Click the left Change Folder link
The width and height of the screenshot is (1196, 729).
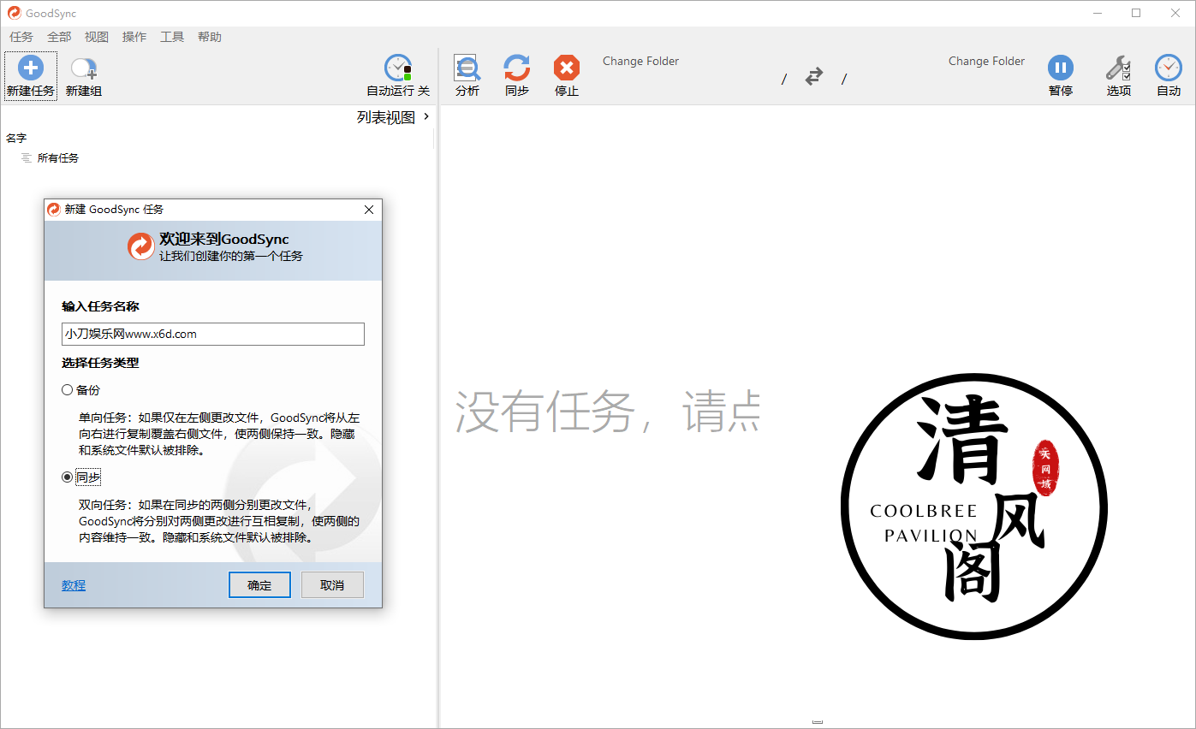(640, 61)
